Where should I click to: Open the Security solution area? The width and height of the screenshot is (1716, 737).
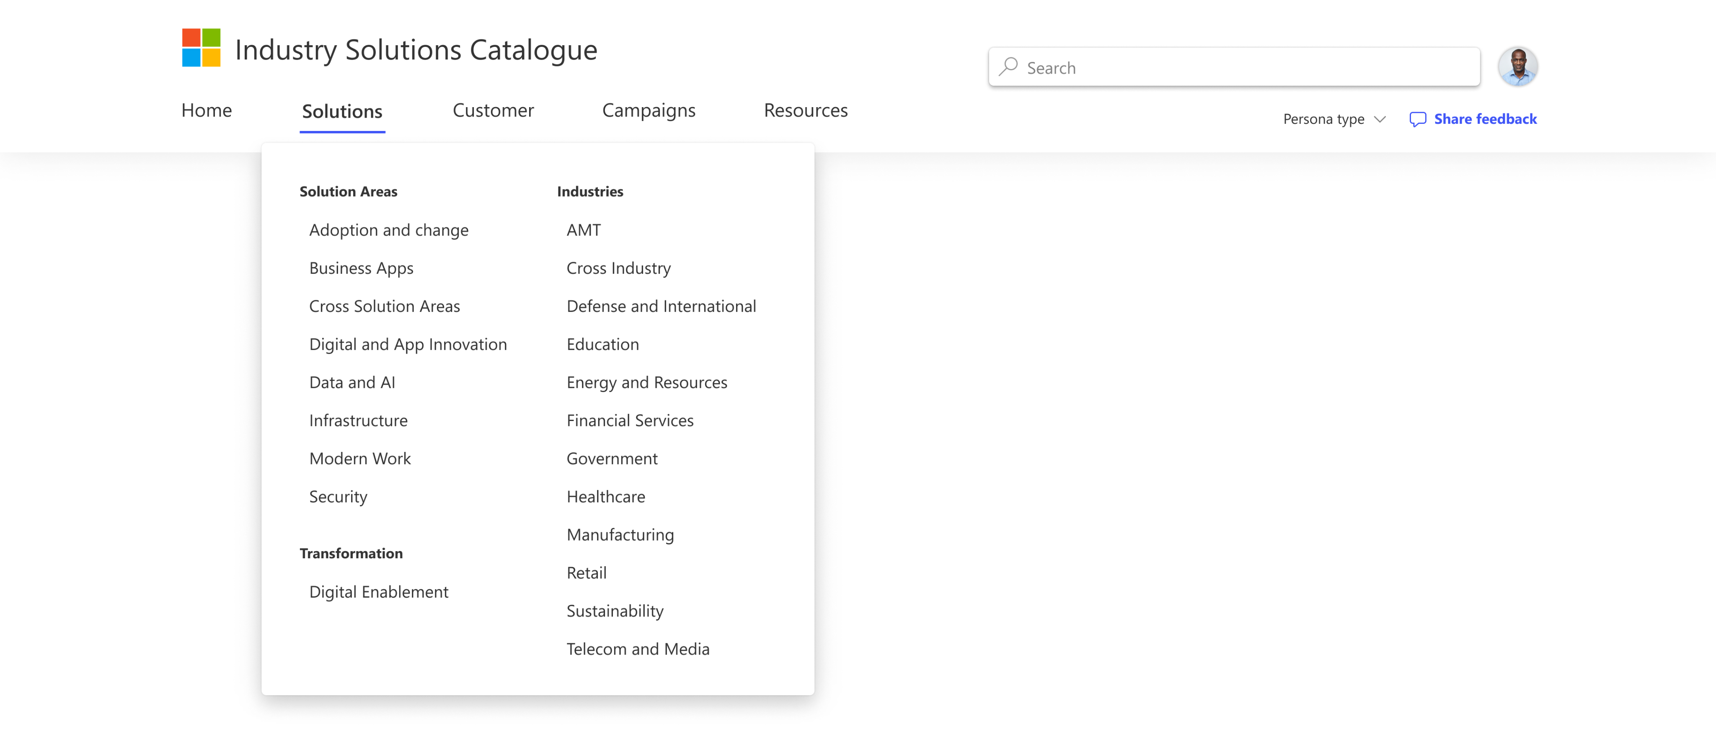tap(338, 497)
